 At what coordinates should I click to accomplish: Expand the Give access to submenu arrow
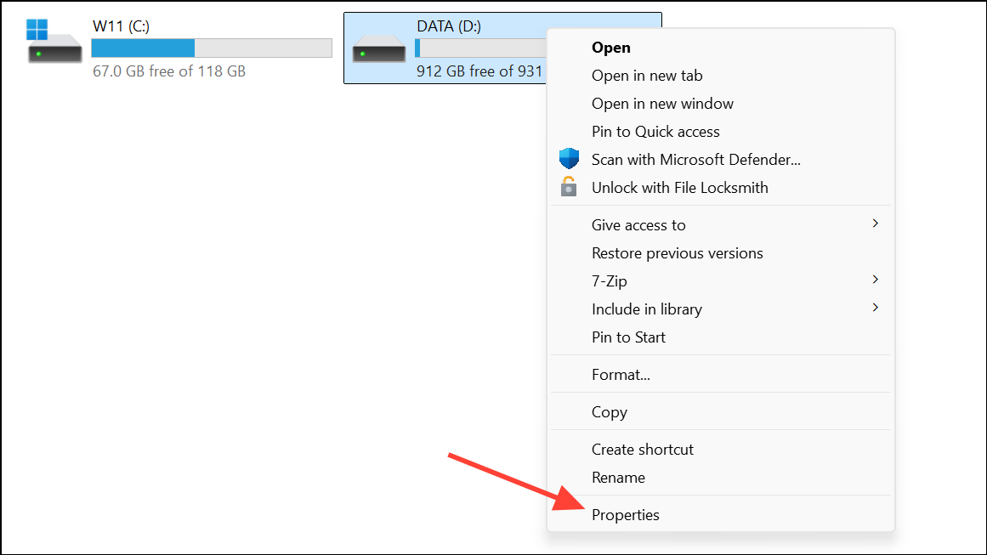click(875, 224)
